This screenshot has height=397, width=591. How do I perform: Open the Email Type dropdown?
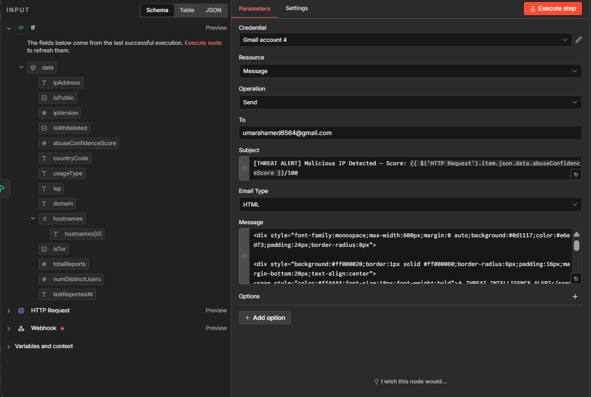[x=410, y=205]
